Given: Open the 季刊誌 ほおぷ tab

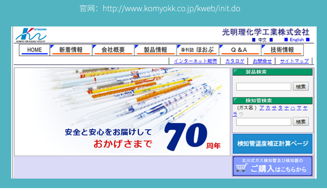Looking at the screenshot, I should 197,50.
